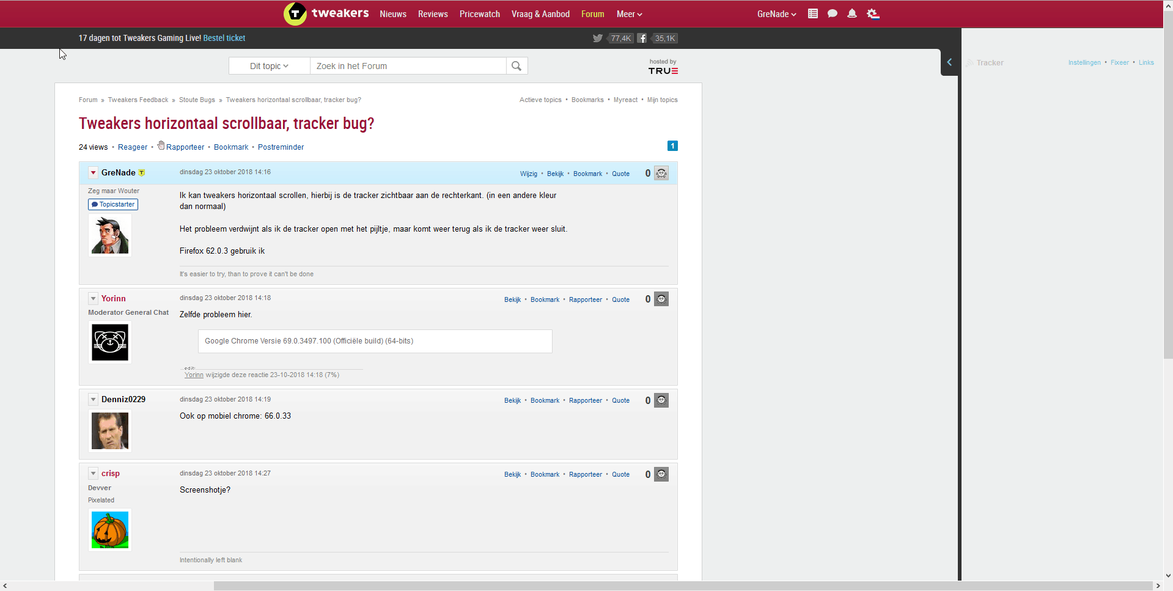Click Quote on Yorinn's post

[620, 299]
